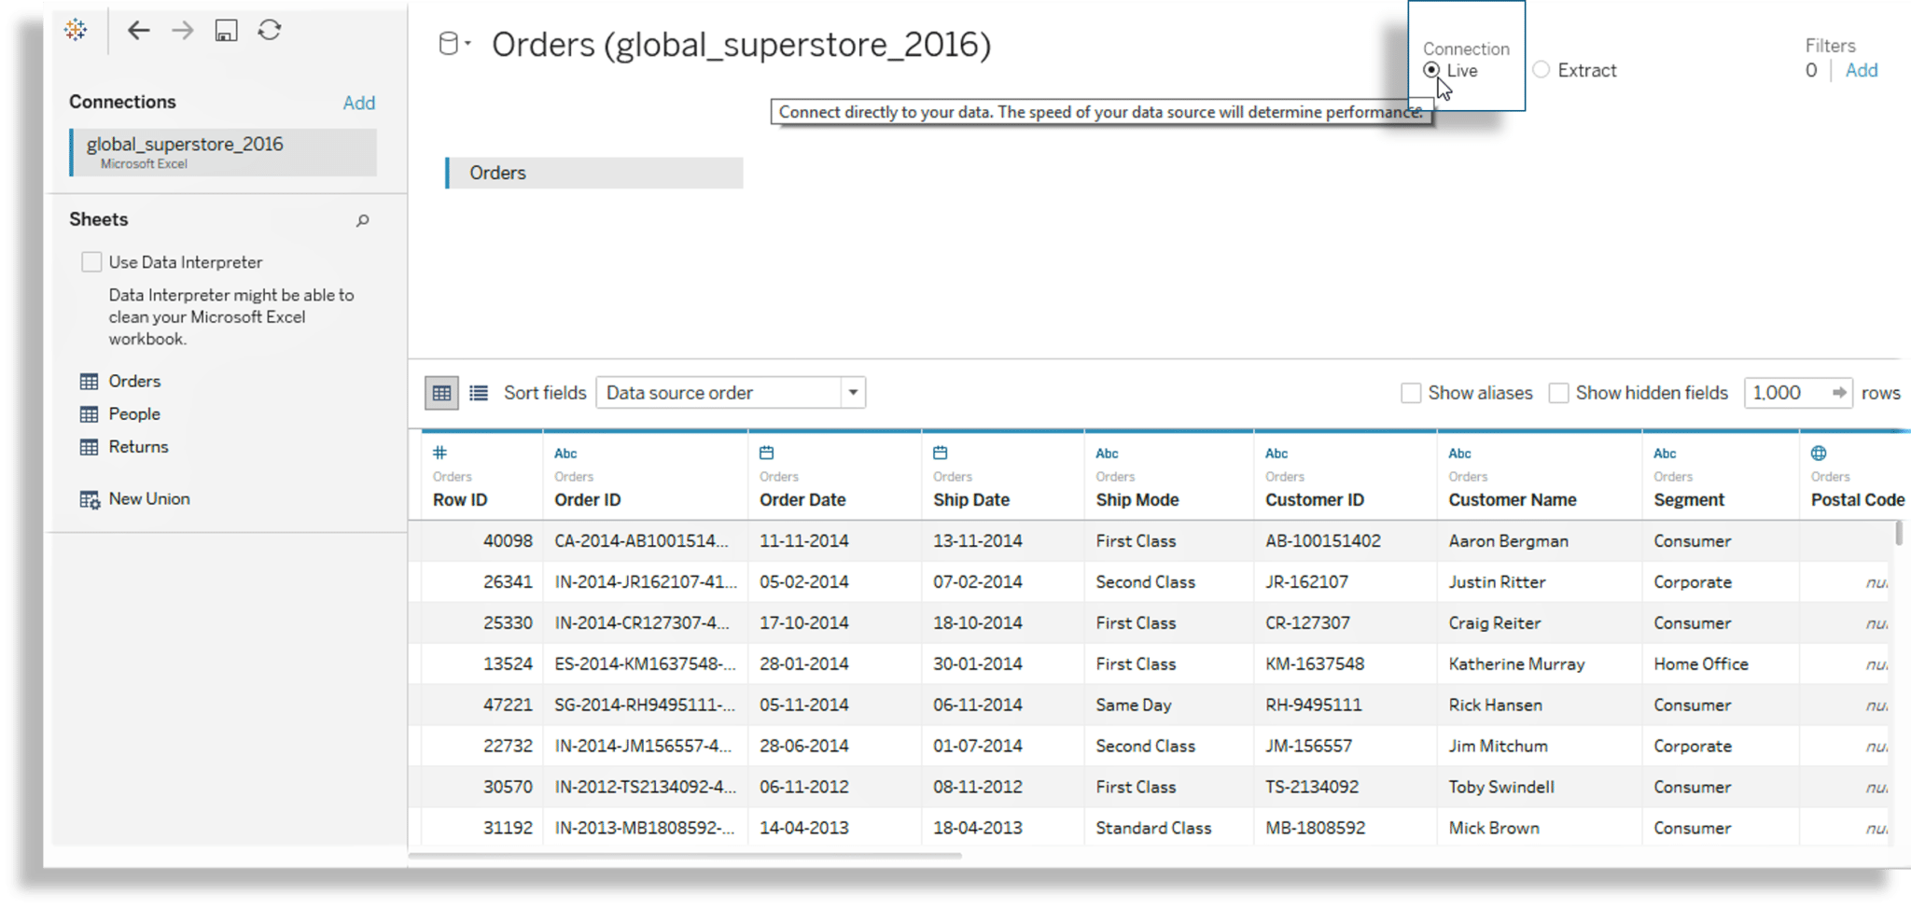This screenshot has height=908, width=1911.
Task: Click the New Union icon
Action: [x=90, y=499]
